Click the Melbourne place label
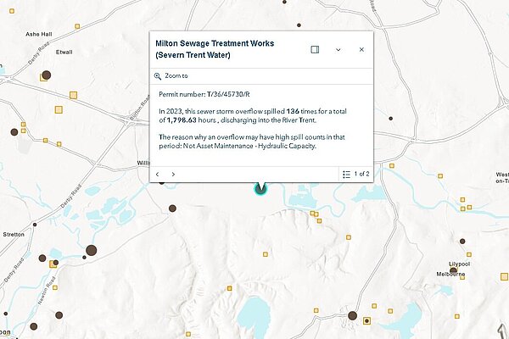The width and height of the screenshot is (509, 339). click(450, 274)
